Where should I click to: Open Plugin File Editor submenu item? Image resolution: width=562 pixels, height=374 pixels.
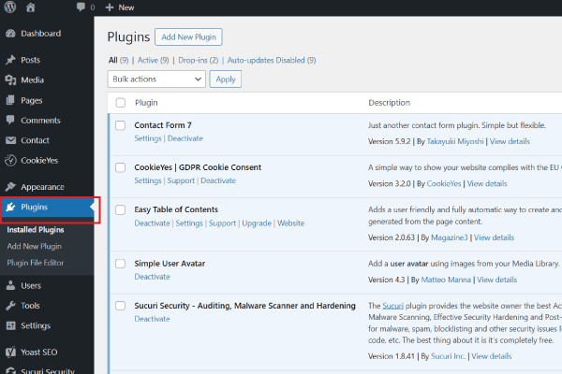36,263
